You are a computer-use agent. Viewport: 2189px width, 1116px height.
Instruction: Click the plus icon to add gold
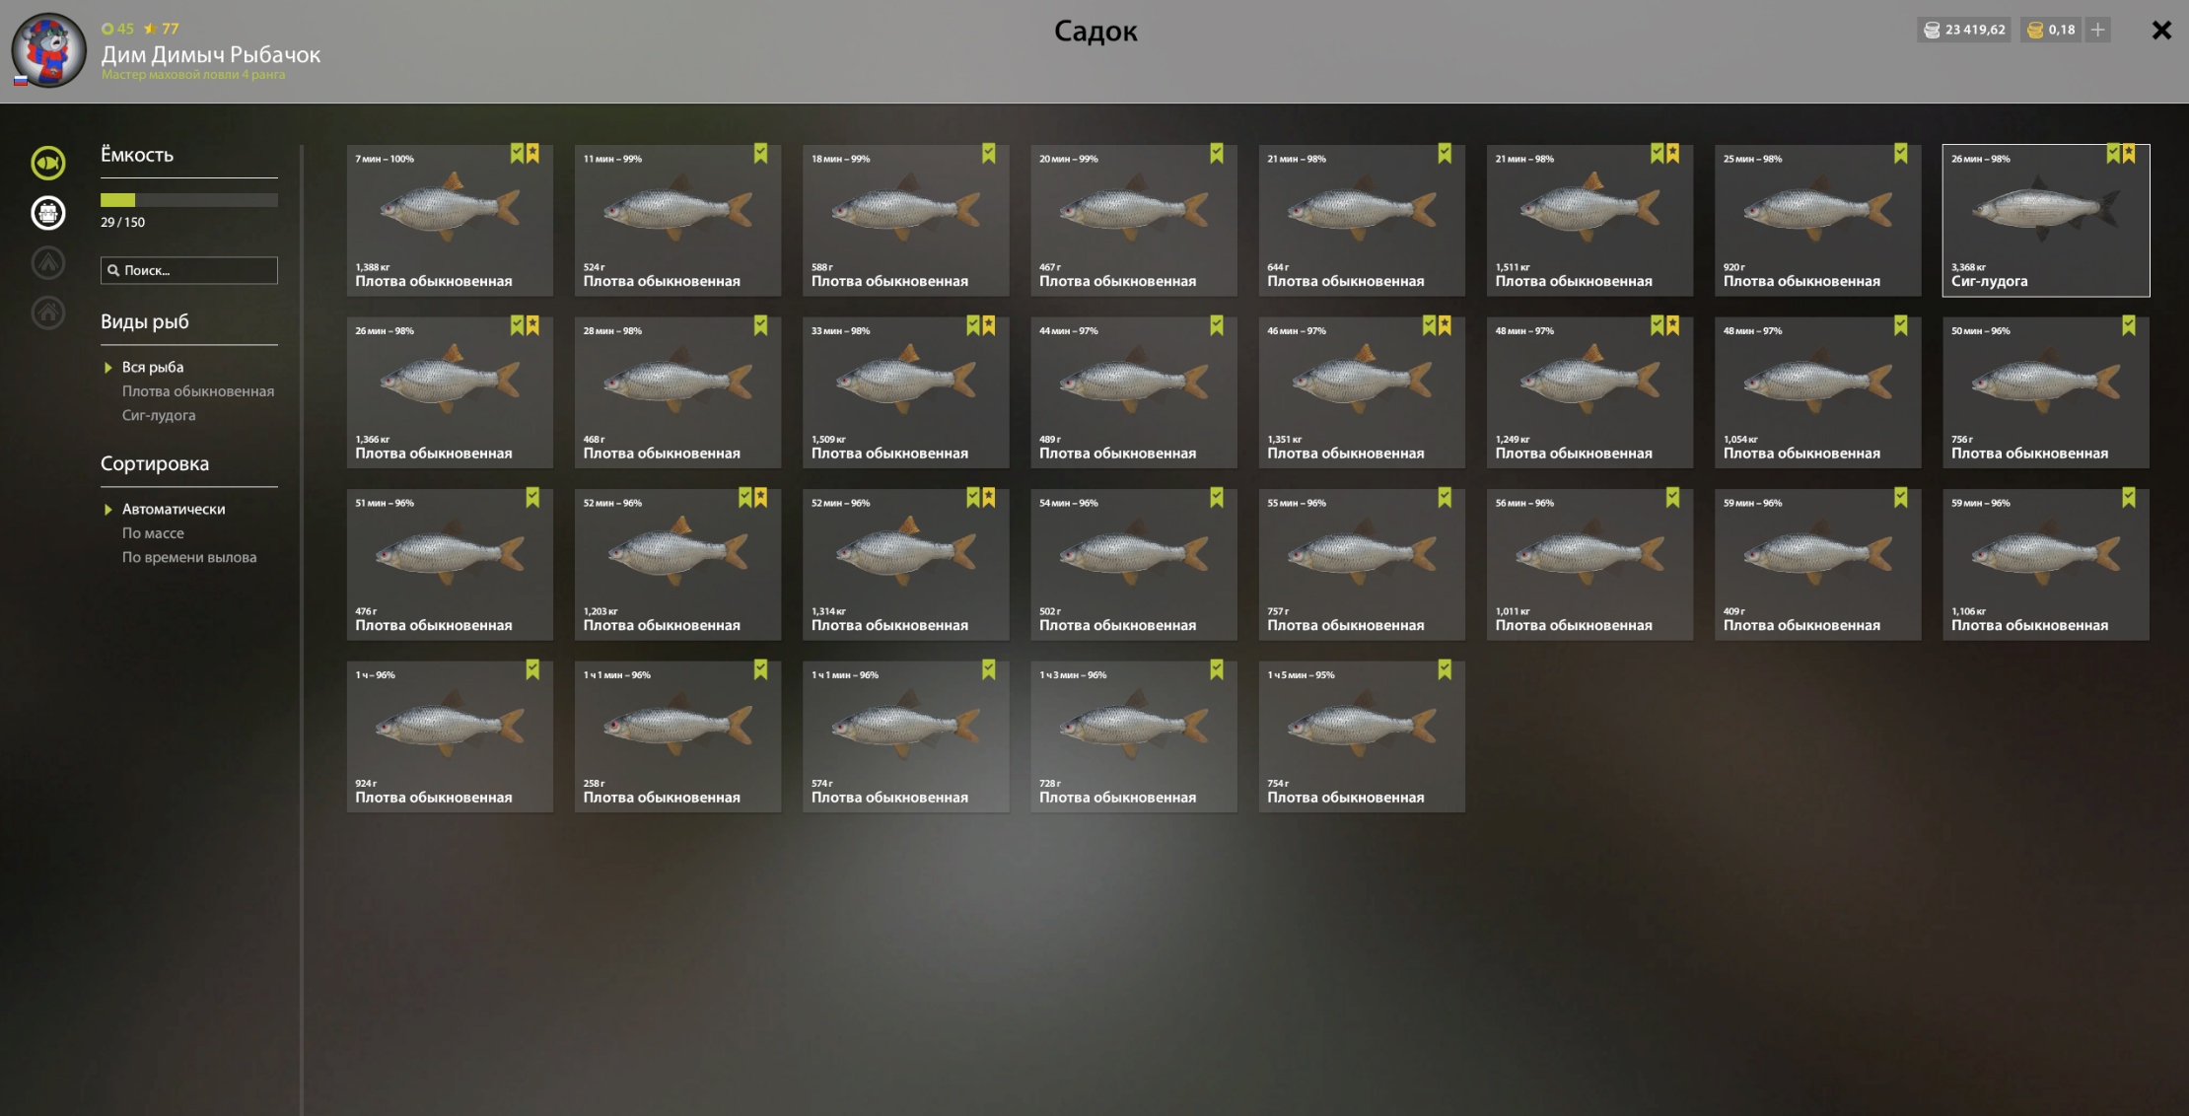2097,30
